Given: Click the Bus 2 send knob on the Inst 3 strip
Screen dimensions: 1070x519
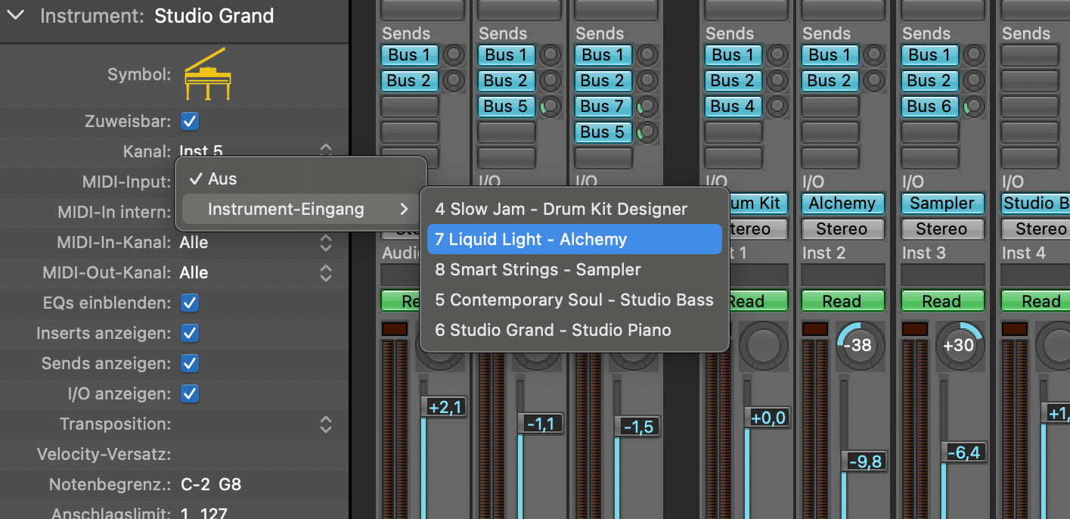Looking at the screenshot, I should click(x=974, y=81).
